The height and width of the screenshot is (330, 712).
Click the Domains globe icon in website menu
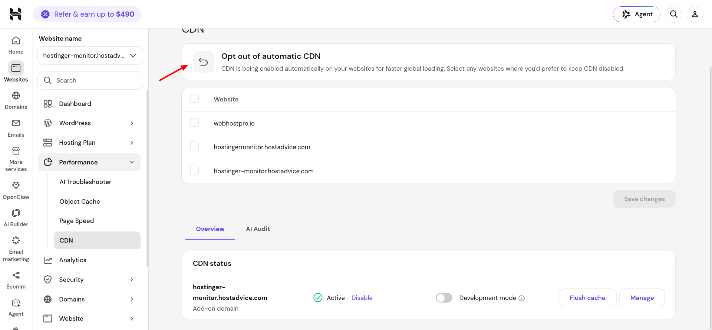48,299
